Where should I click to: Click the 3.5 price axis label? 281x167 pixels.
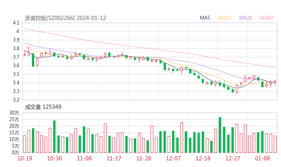coord(16,74)
